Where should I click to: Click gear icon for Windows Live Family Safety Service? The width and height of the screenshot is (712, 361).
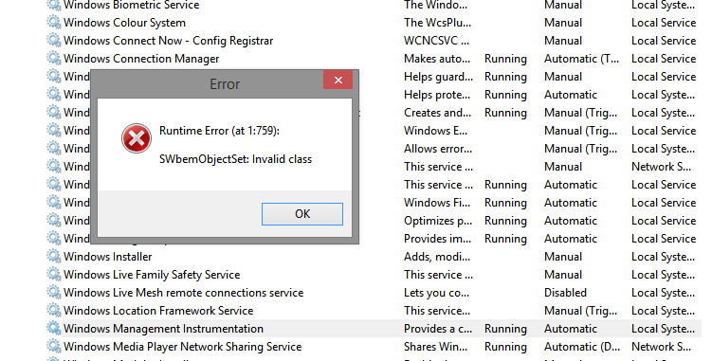54,275
